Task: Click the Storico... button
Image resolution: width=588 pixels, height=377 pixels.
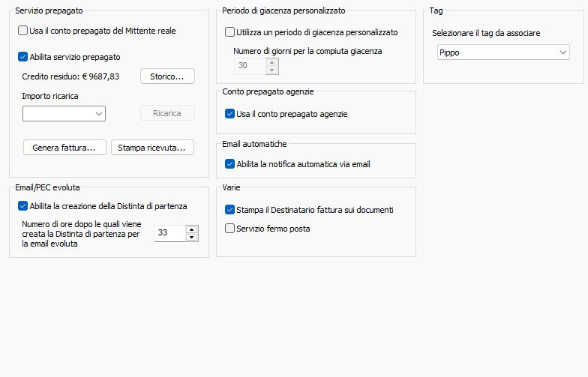Action: point(167,76)
